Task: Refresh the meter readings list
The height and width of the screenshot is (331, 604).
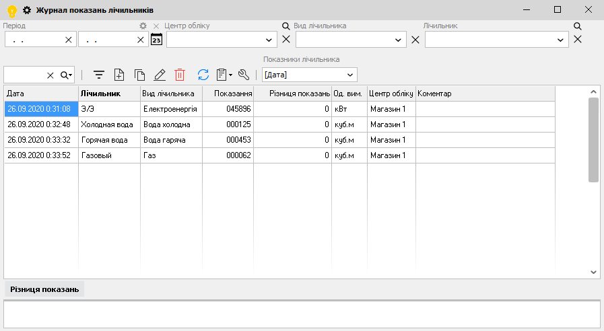Action: coord(203,75)
